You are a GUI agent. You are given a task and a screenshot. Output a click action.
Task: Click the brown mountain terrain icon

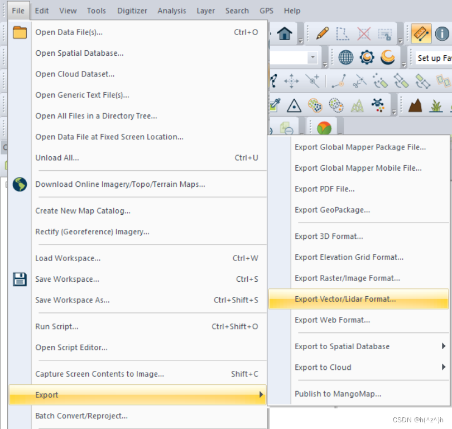(x=415, y=105)
